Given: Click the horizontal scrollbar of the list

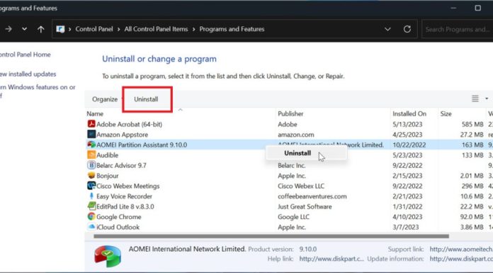Looking at the screenshot, I should (271, 236).
